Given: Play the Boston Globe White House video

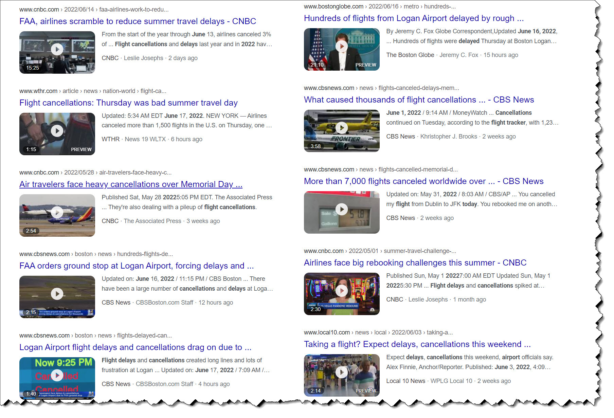Looking at the screenshot, I should pyautogui.click(x=342, y=47).
